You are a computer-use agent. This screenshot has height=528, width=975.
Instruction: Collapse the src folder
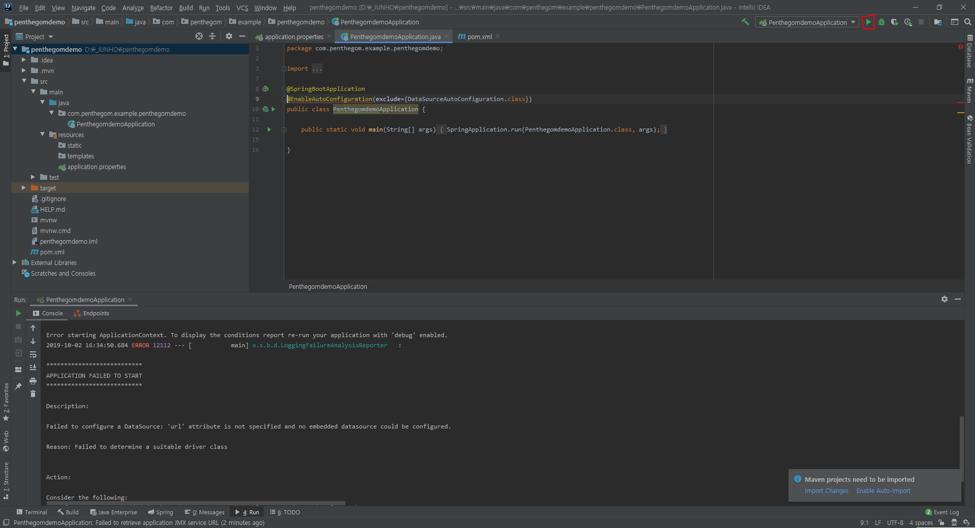[24, 81]
